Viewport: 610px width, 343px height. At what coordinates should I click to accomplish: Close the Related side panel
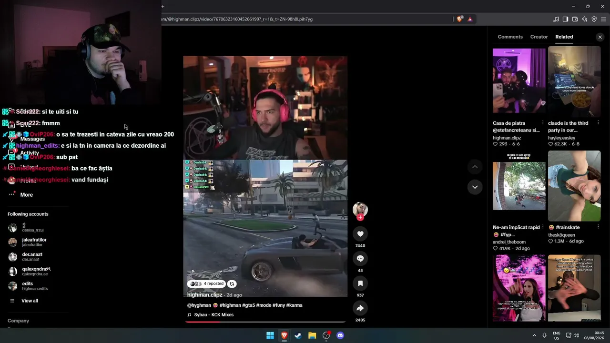click(x=600, y=37)
